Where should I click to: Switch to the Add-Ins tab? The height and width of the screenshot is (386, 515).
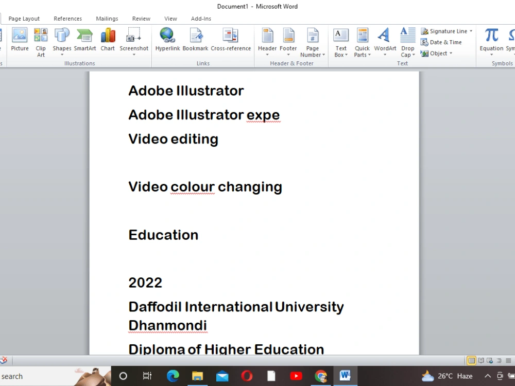201,19
